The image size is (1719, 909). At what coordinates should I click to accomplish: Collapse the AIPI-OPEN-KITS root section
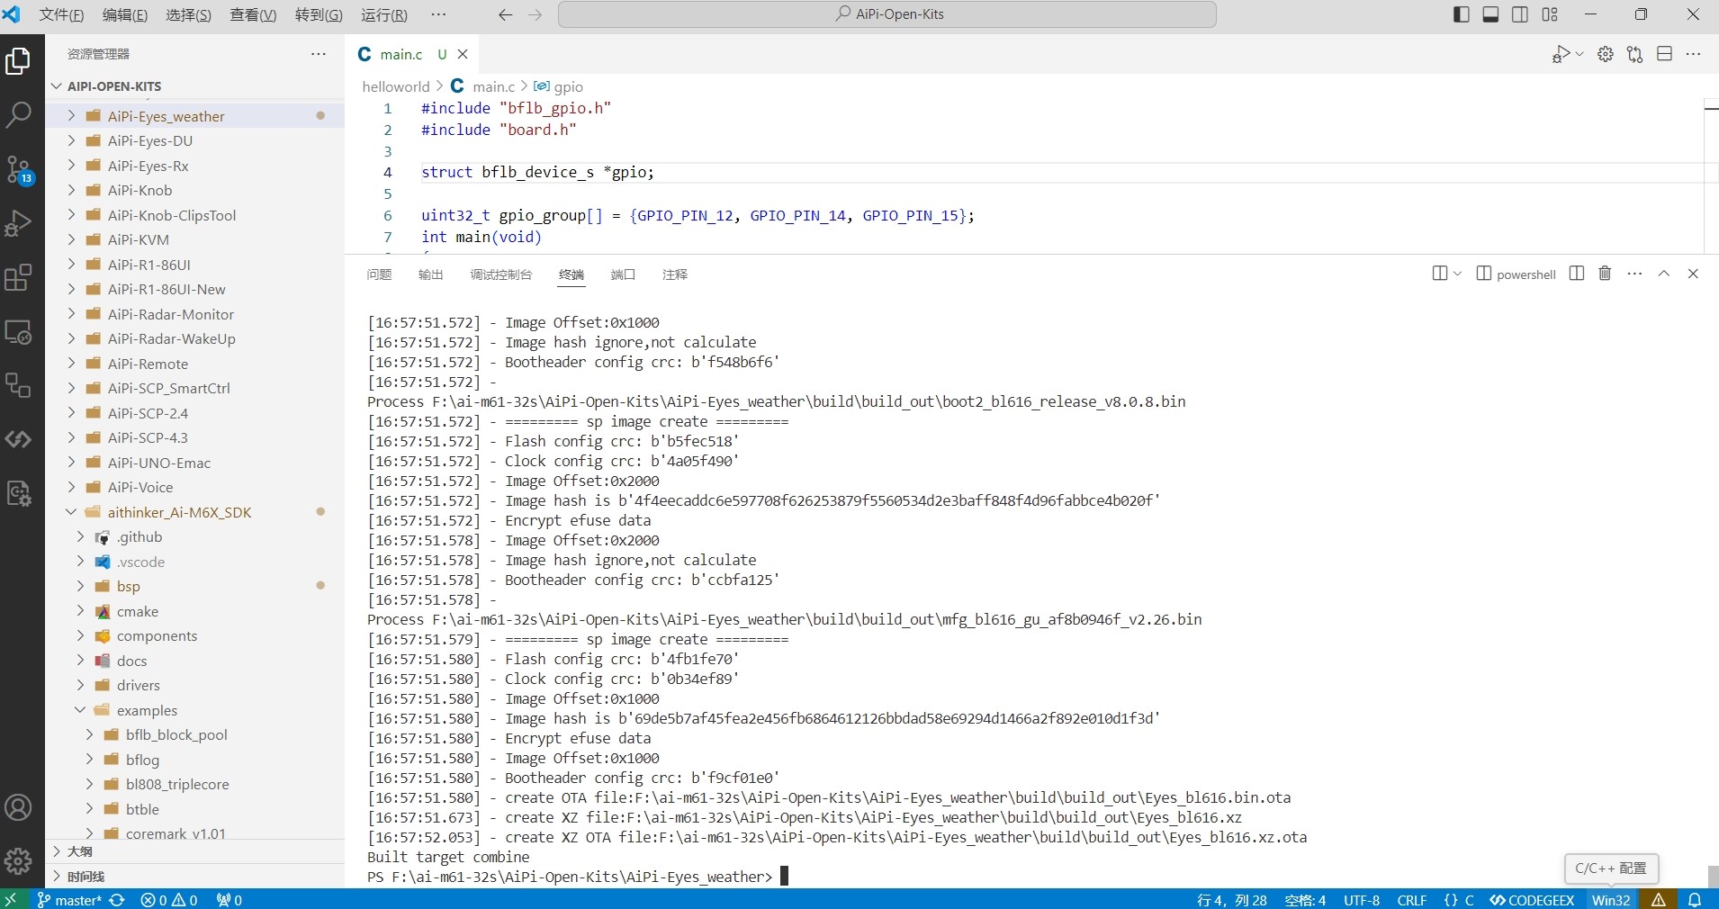[x=57, y=86]
